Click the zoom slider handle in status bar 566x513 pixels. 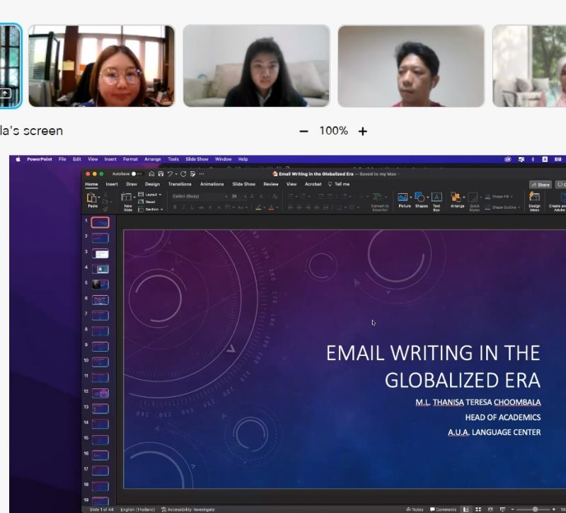point(536,509)
